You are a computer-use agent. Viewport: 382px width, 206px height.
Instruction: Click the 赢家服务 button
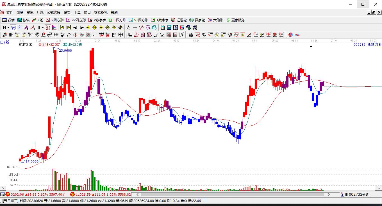click(235, 20)
